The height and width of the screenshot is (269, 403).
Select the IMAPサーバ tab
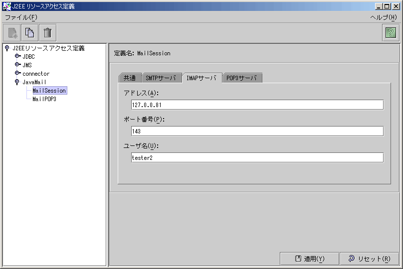coord(202,78)
